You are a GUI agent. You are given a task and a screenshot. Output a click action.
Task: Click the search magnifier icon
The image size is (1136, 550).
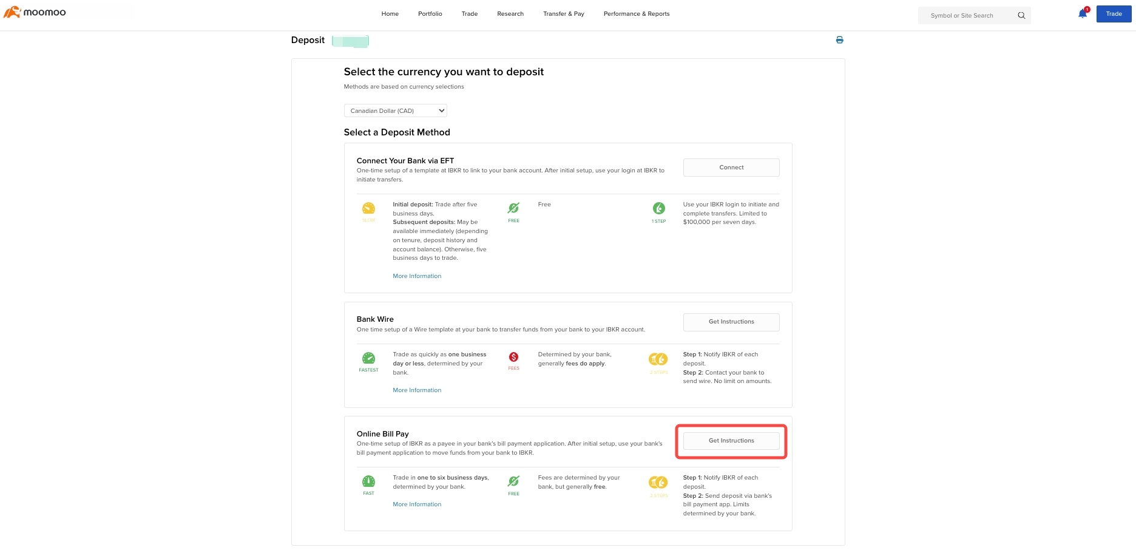pyautogui.click(x=1021, y=15)
